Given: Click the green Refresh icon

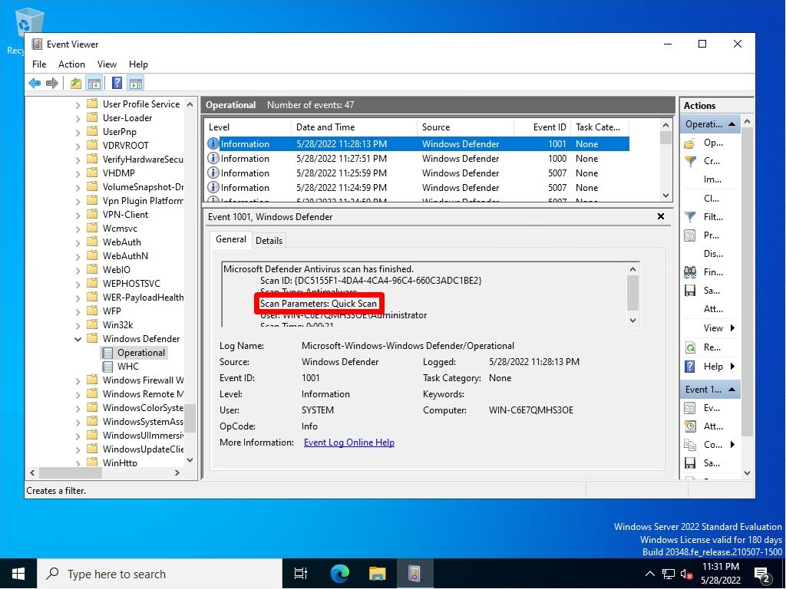Looking at the screenshot, I should pos(690,347).
